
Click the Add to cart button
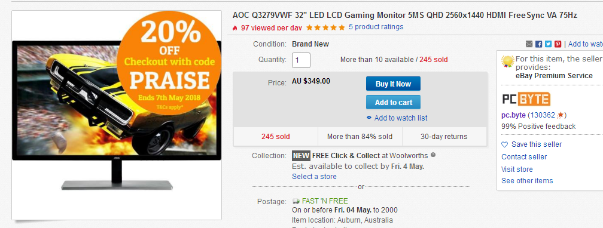click(393, 102)
